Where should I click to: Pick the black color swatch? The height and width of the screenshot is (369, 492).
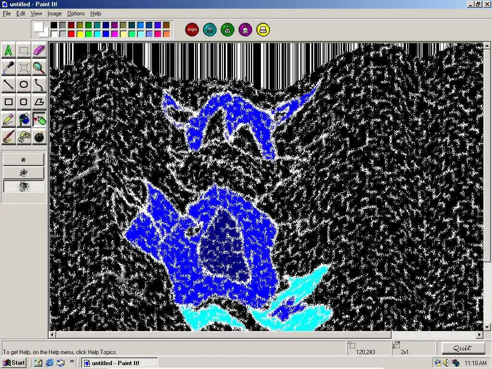click(54, 25)
